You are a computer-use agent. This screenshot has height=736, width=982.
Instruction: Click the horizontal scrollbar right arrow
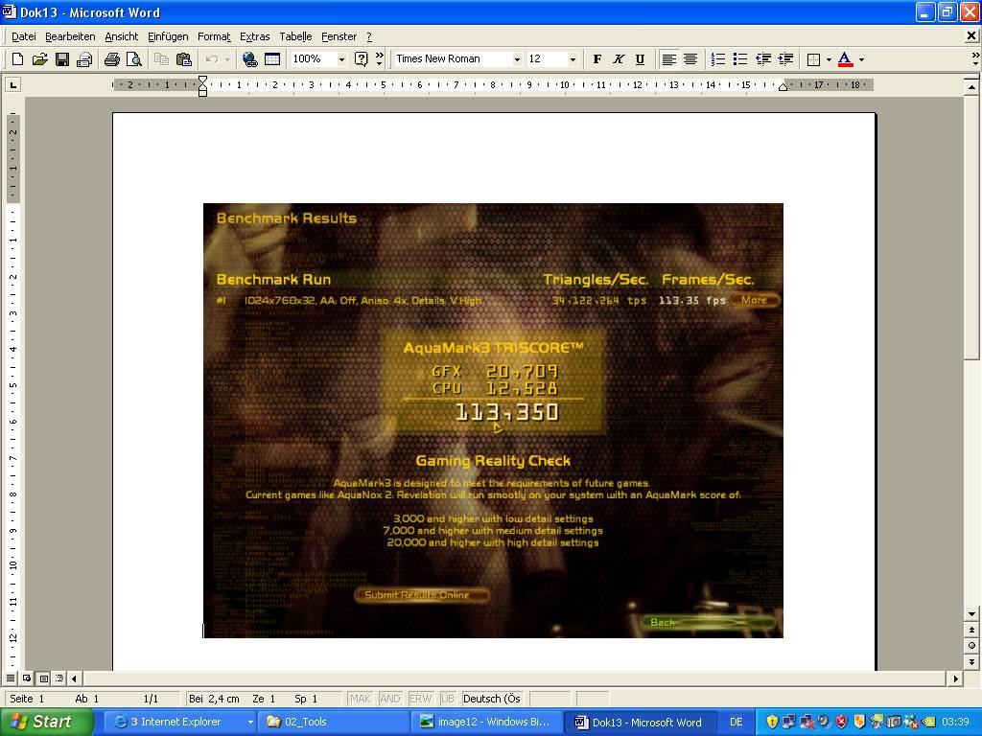(x=956, y=678)
